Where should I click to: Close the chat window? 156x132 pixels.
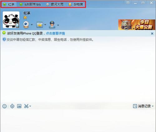[151, 3]
